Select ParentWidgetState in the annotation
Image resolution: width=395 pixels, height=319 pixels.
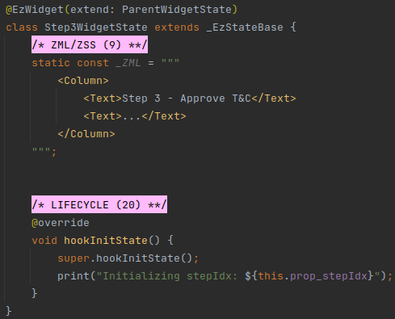pos(177,10)
